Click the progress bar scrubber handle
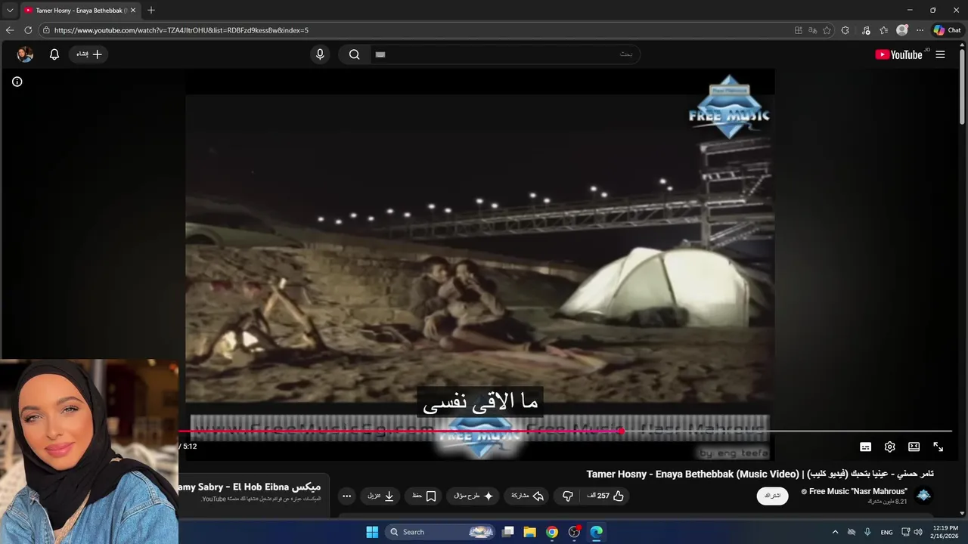 [621, 431]
